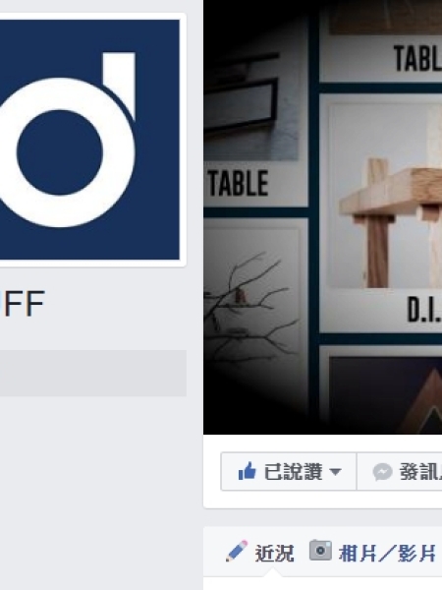This screenshot has height=590, width=442.
Task: Select the 近況 status tab
Action: tap(259, 553)
